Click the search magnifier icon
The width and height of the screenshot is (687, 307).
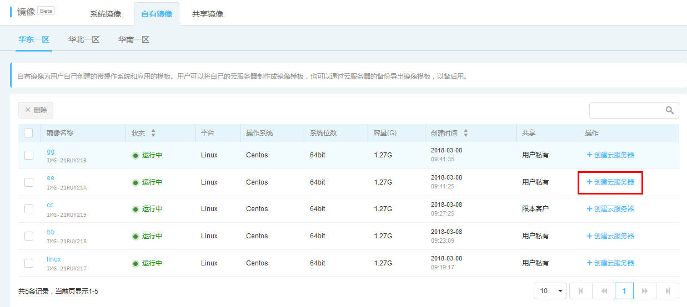pos(670,110)
